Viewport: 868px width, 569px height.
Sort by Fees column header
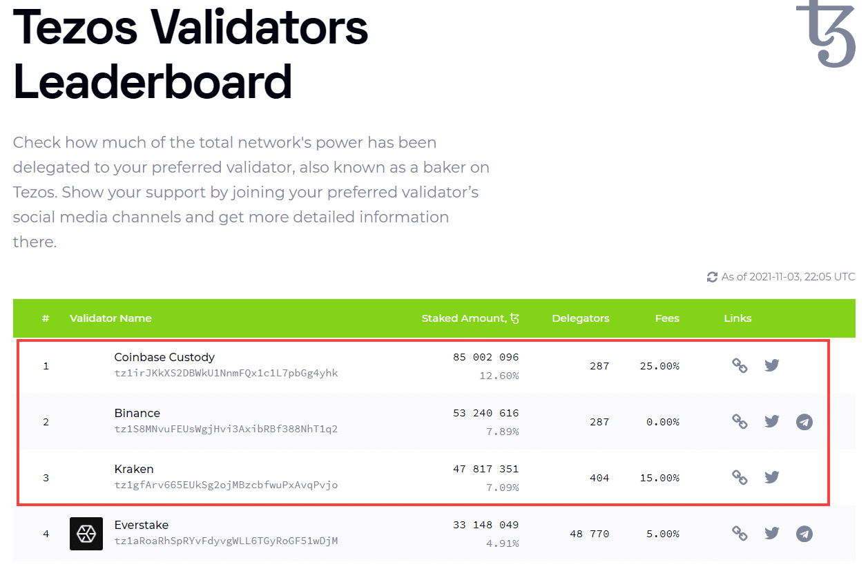[667, 318]
